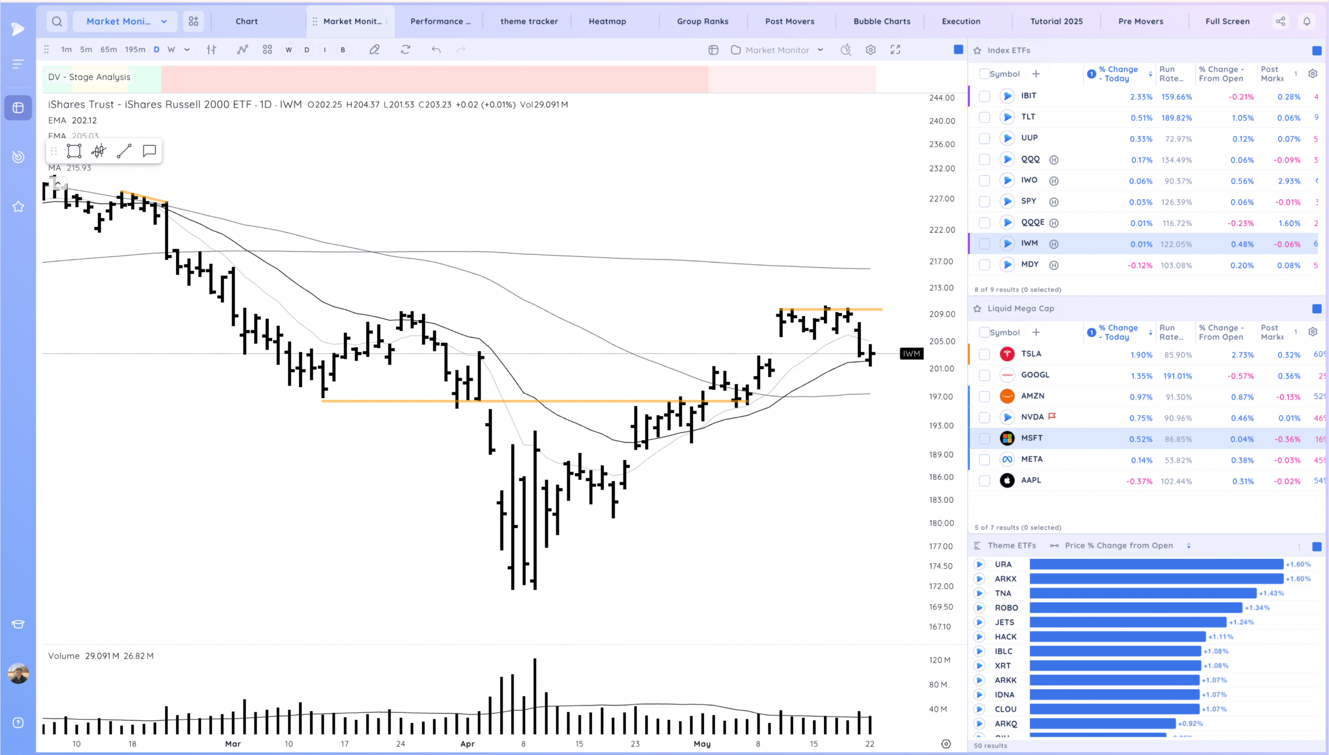Open the search magnifier icon
Screen dimensions: 1329x755
tap(57, 21)
